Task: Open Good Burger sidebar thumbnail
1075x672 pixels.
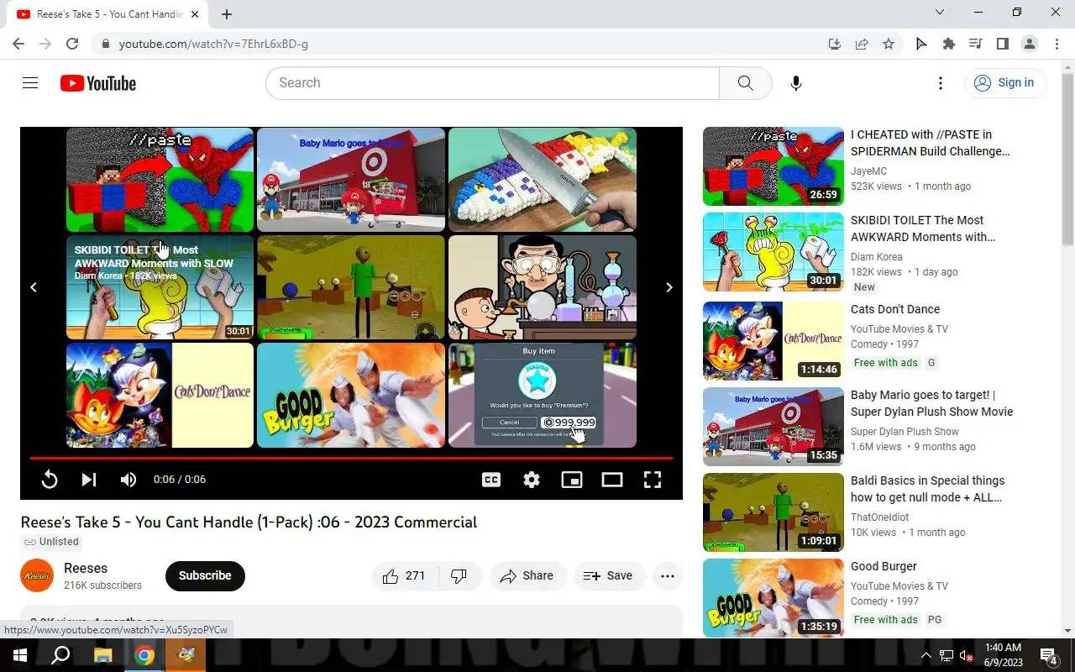Action: point(773,598)
